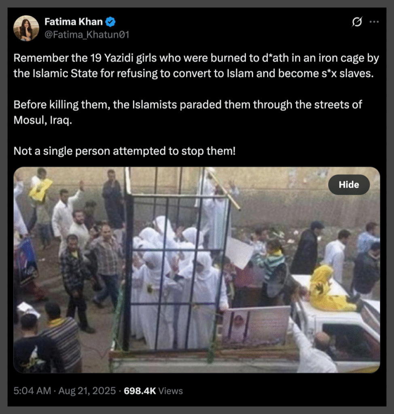Open the display name Fatima Khan

[74, 22]
